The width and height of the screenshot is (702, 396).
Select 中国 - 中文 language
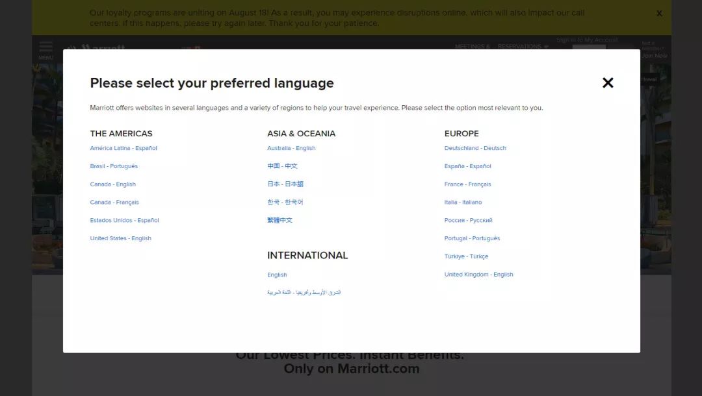click(x=282, y=166)
